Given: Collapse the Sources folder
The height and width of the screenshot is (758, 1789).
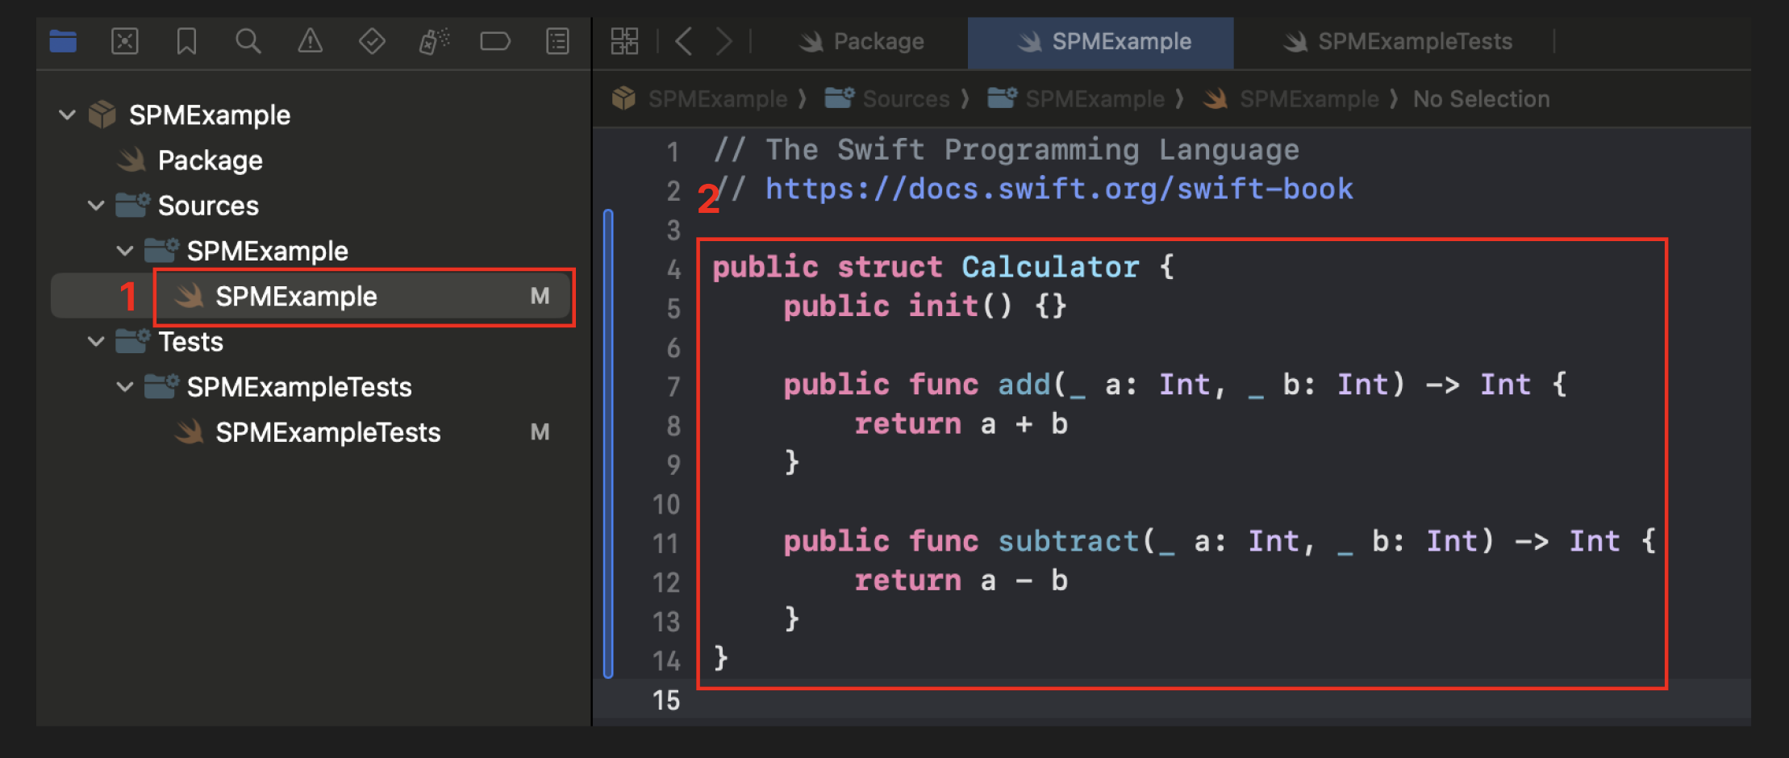Looking at the screenshot, I should point(96,205).
